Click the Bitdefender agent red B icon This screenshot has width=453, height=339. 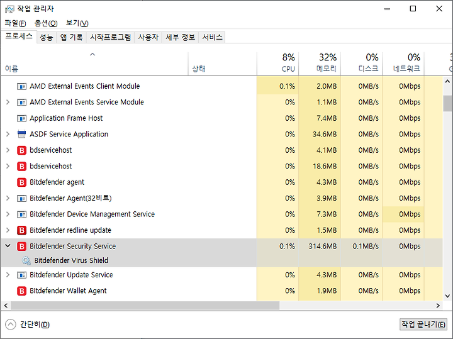pyautogui.click(x=21, y=182)
